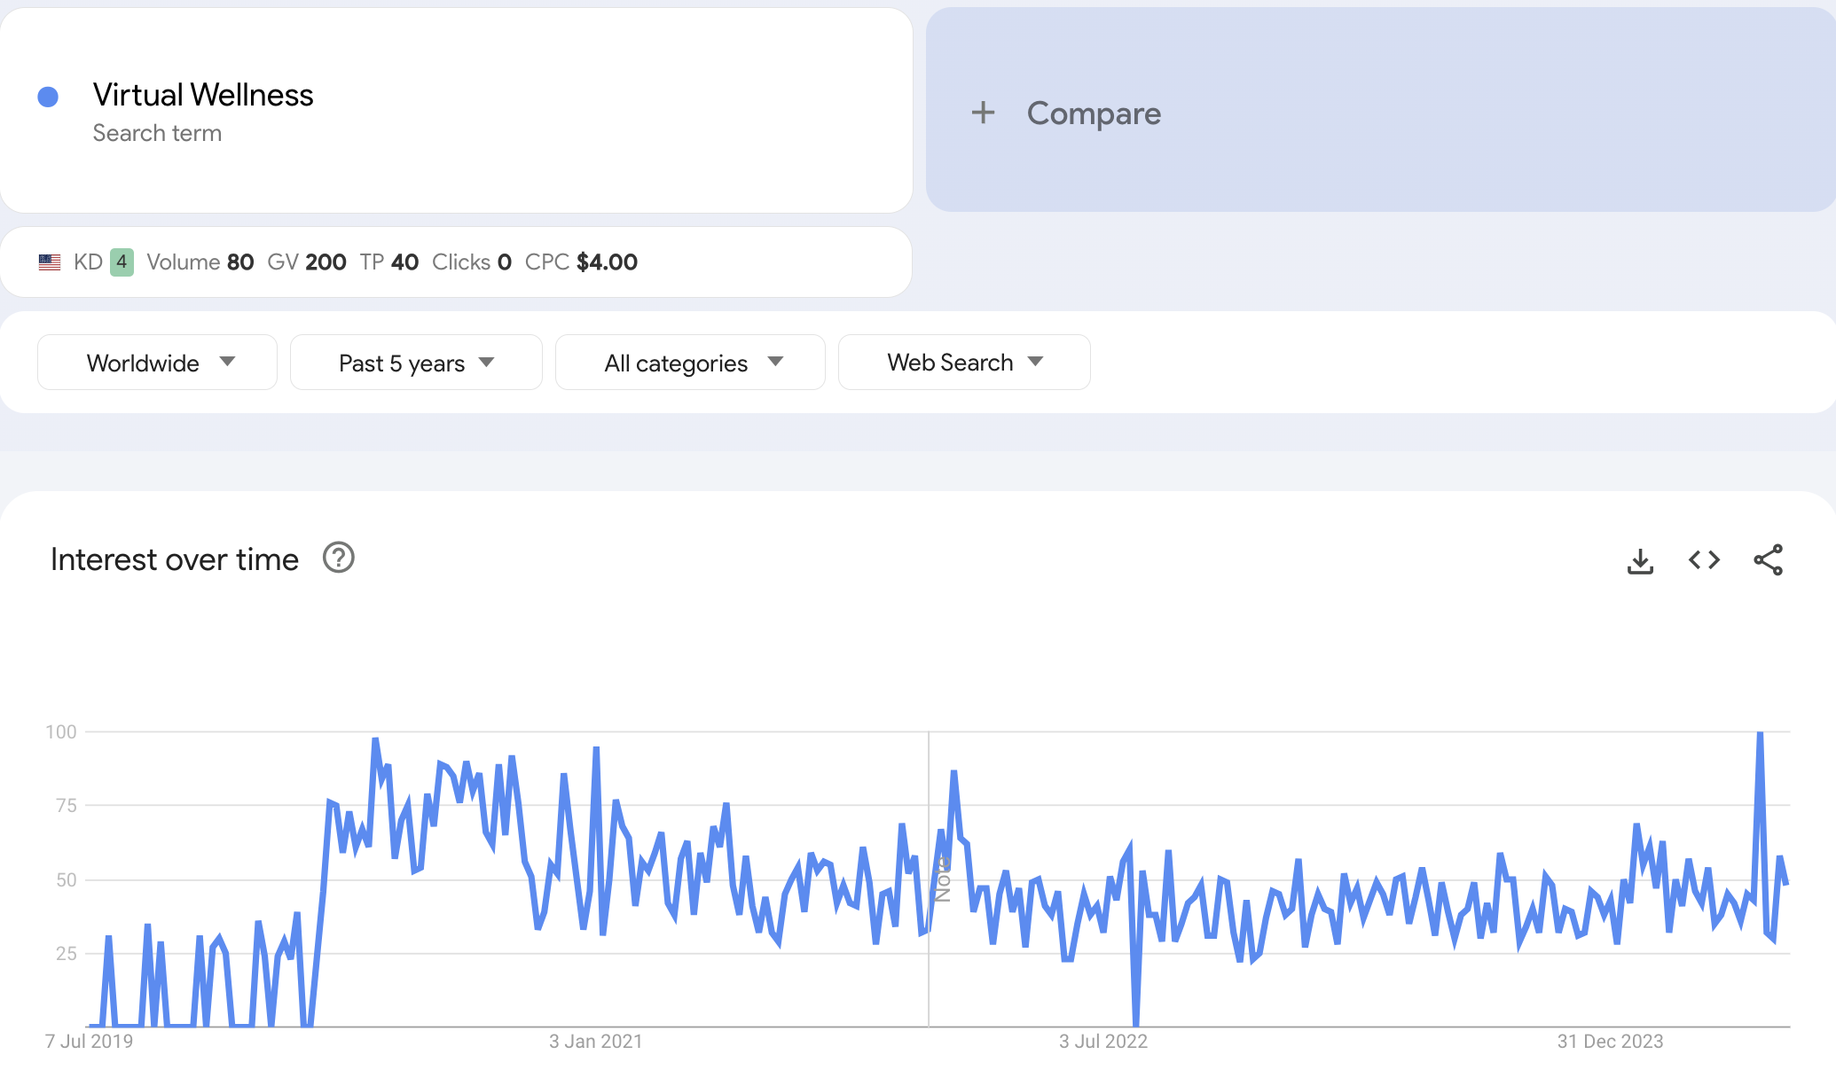The height and width of the screenshot is (1078, 1836).
Task: Download the interest over time data
Action: pyautogui.click(x=1640, y=560)
